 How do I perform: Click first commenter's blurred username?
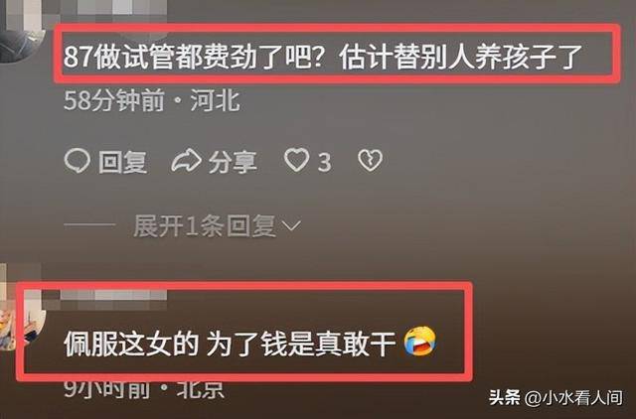[121, 8]
